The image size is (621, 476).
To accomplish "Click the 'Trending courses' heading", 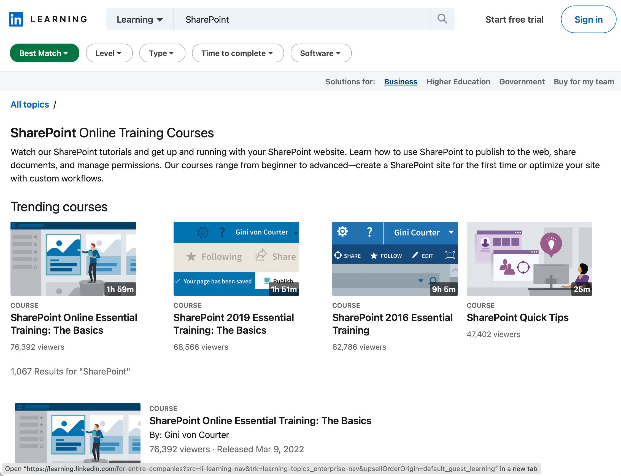I will tap(59, 207).
